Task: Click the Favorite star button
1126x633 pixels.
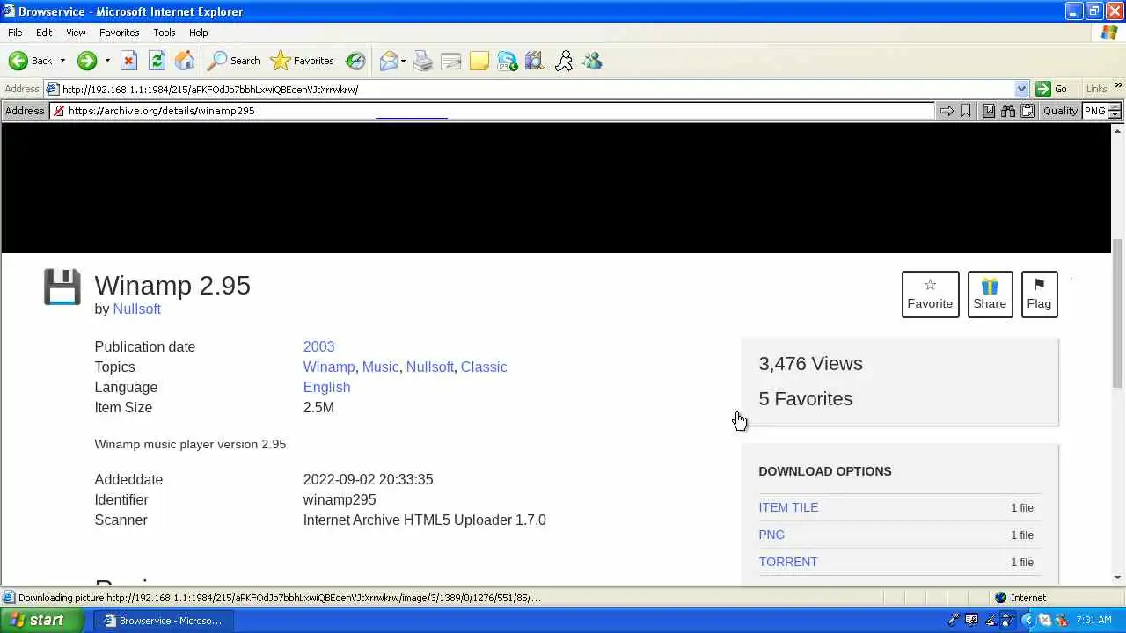Action: click(930, 294)
